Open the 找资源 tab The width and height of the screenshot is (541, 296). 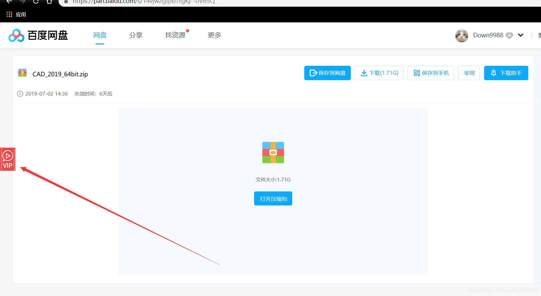(x=175, y=35)
